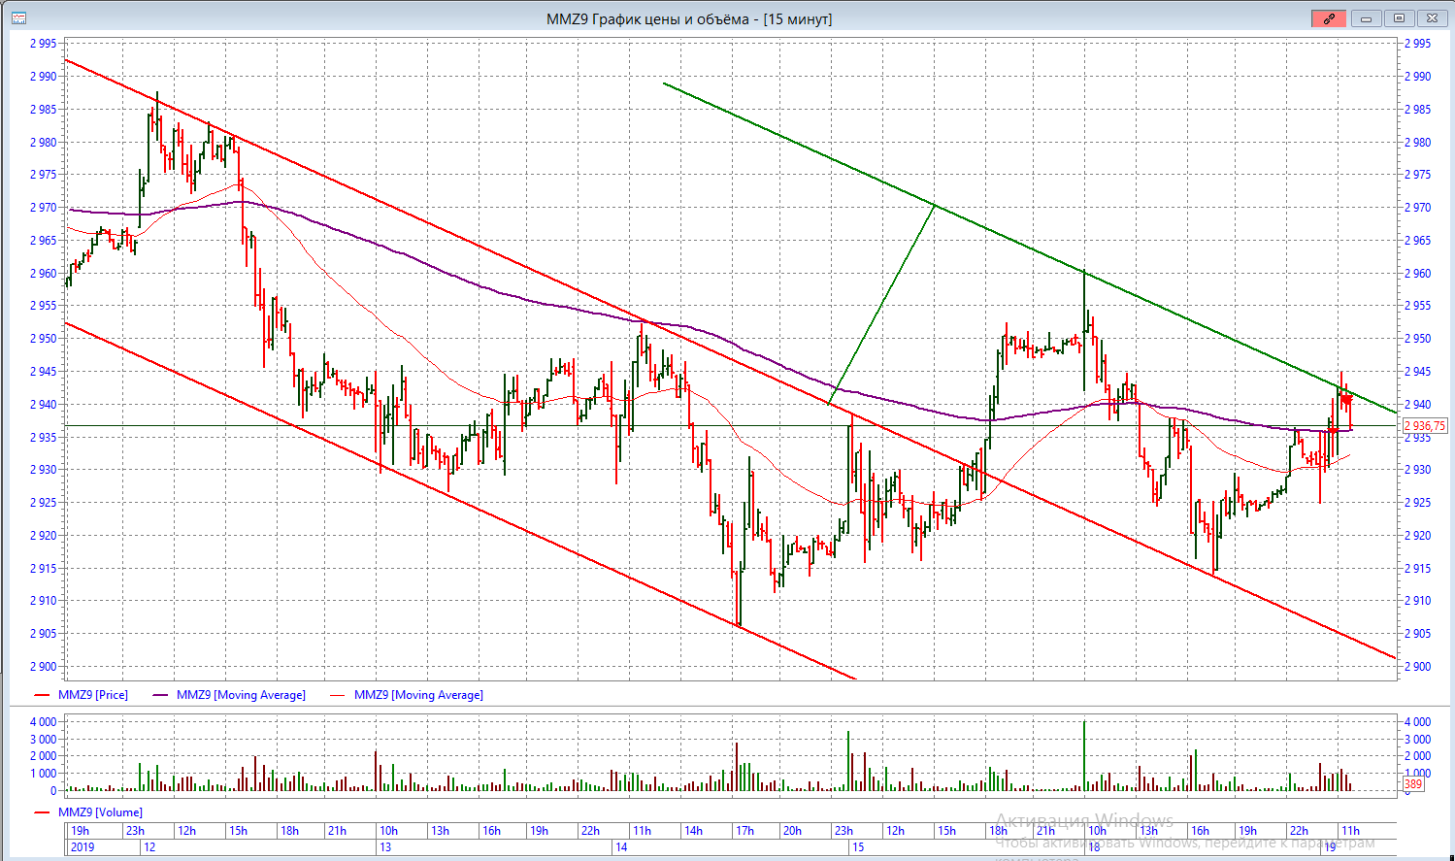The width and height of the screenshot is (1455, 861).
Task: Click the MMZ9 [Price] legend entry
Action: coord(93,695)
